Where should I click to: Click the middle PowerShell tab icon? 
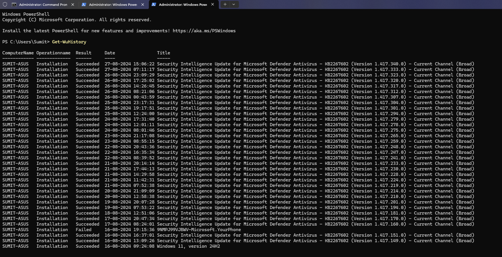pos(84,5)
